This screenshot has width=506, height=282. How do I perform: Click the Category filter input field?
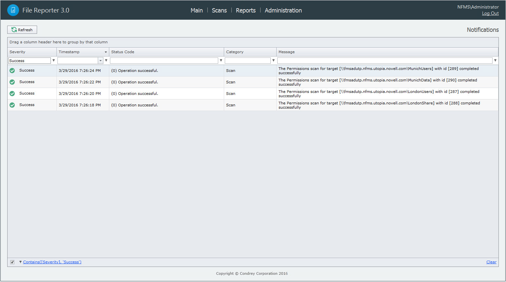pyautogui.click(x=248, y=61)
